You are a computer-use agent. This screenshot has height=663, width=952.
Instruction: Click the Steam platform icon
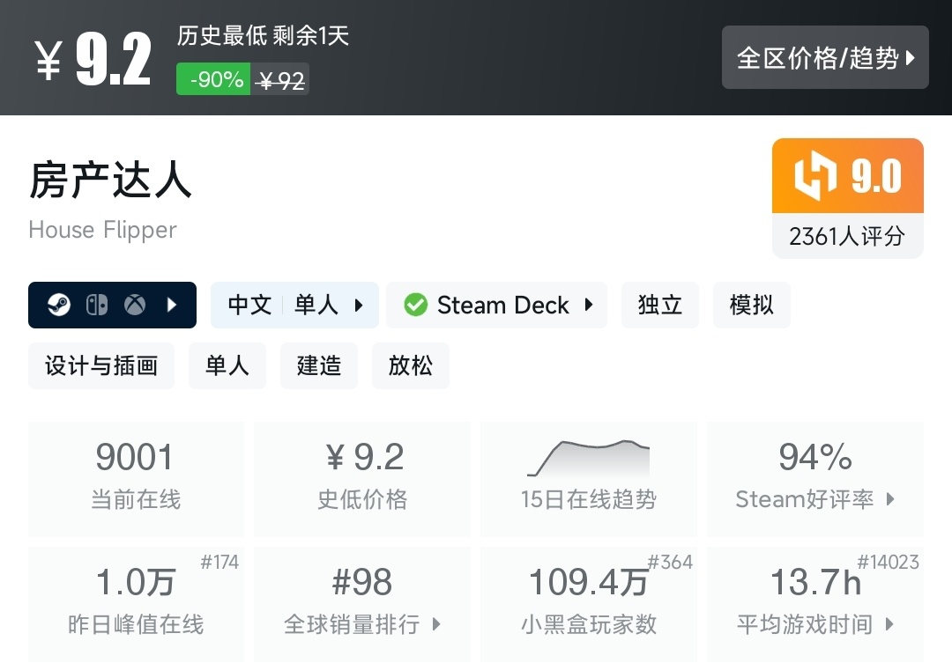59,305
